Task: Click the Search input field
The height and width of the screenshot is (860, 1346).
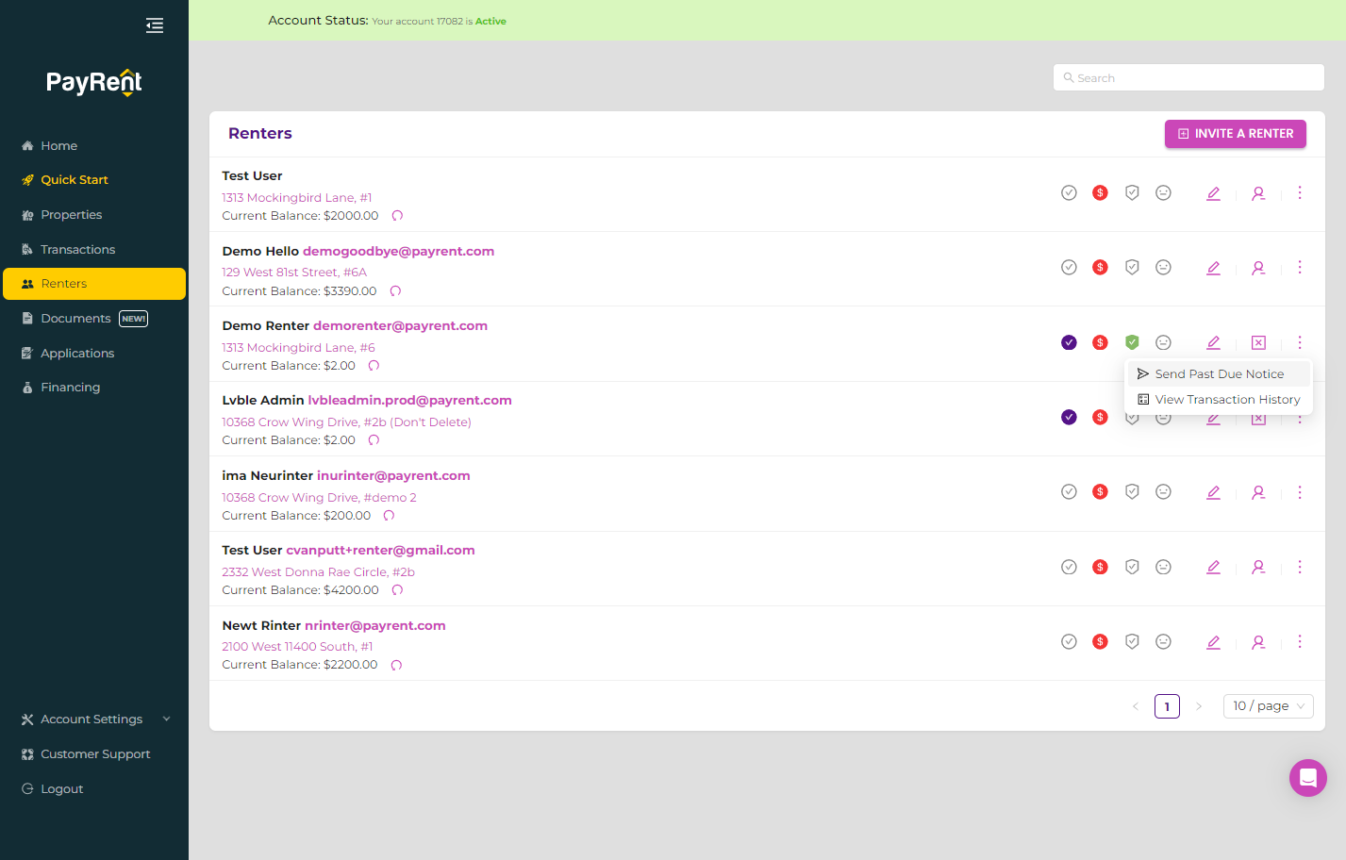Action: (x=1188, y=78)
